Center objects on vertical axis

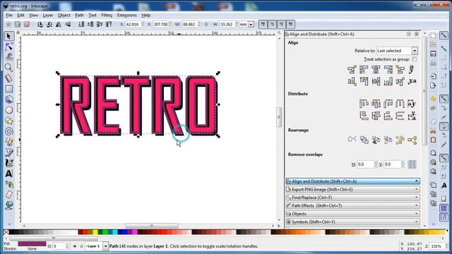(376, 69)
